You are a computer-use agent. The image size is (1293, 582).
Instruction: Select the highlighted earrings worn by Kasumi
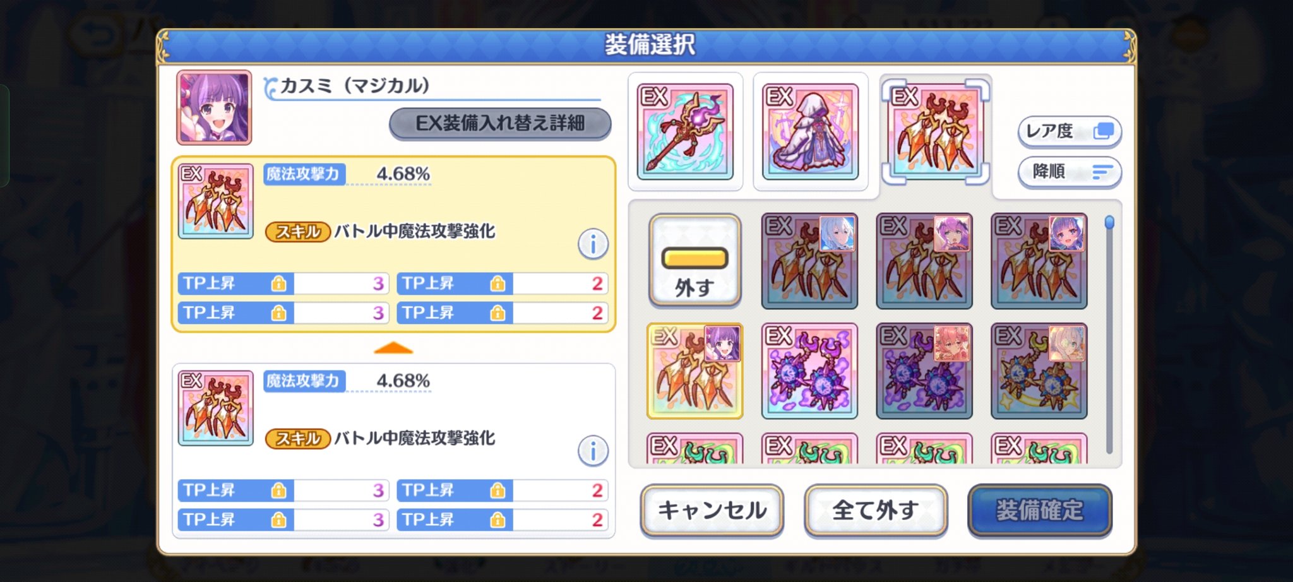694,371
